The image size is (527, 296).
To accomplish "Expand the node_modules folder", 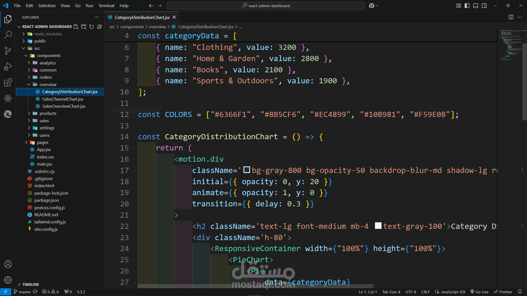I will (x=48, y=34).
